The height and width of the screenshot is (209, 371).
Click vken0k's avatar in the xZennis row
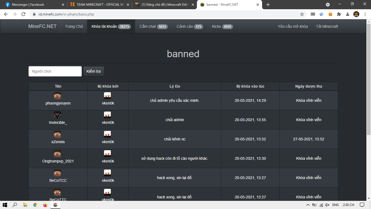108,134
